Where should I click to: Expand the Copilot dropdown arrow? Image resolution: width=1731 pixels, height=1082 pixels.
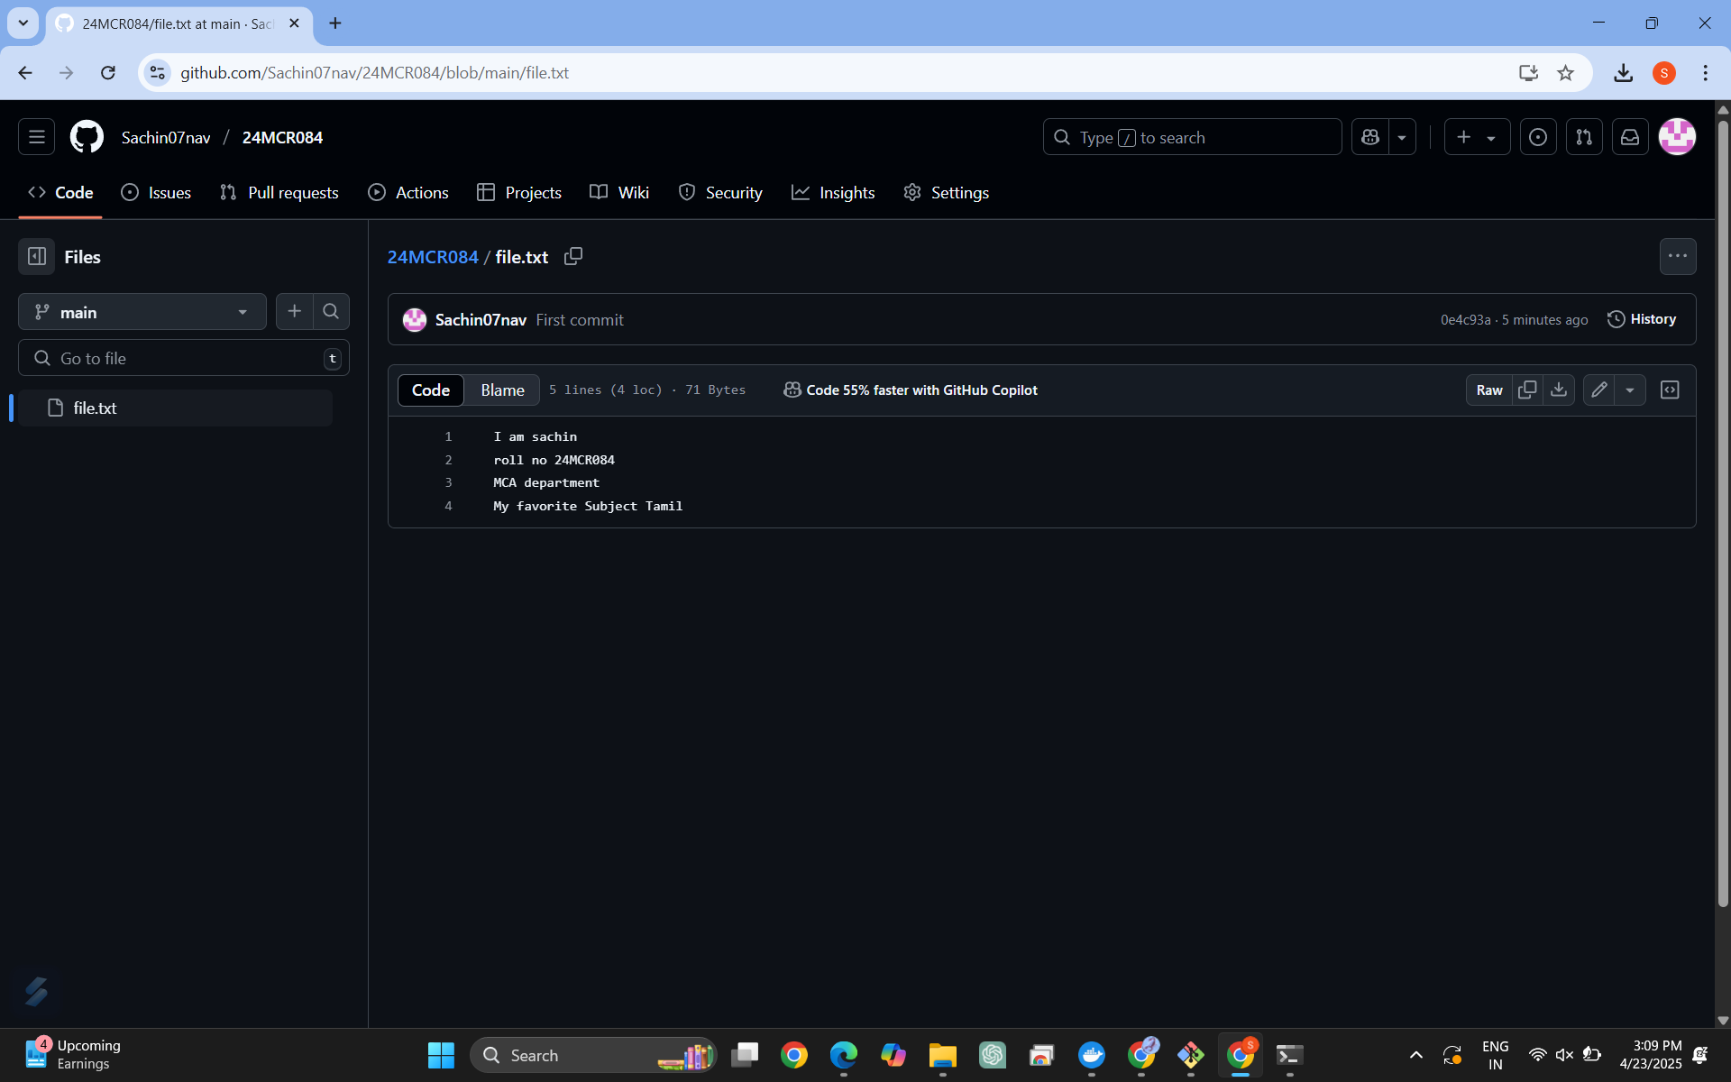pos(1402,137)
